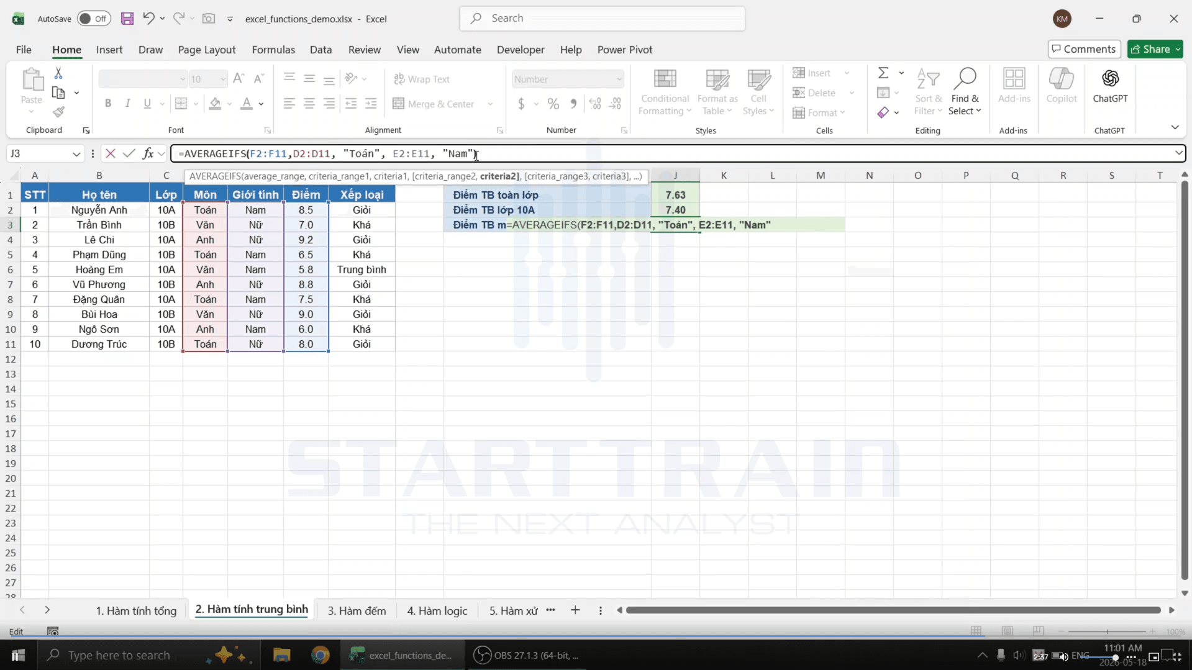
Task: Open the Insert Function fx dialog
Action: (148, 153)
